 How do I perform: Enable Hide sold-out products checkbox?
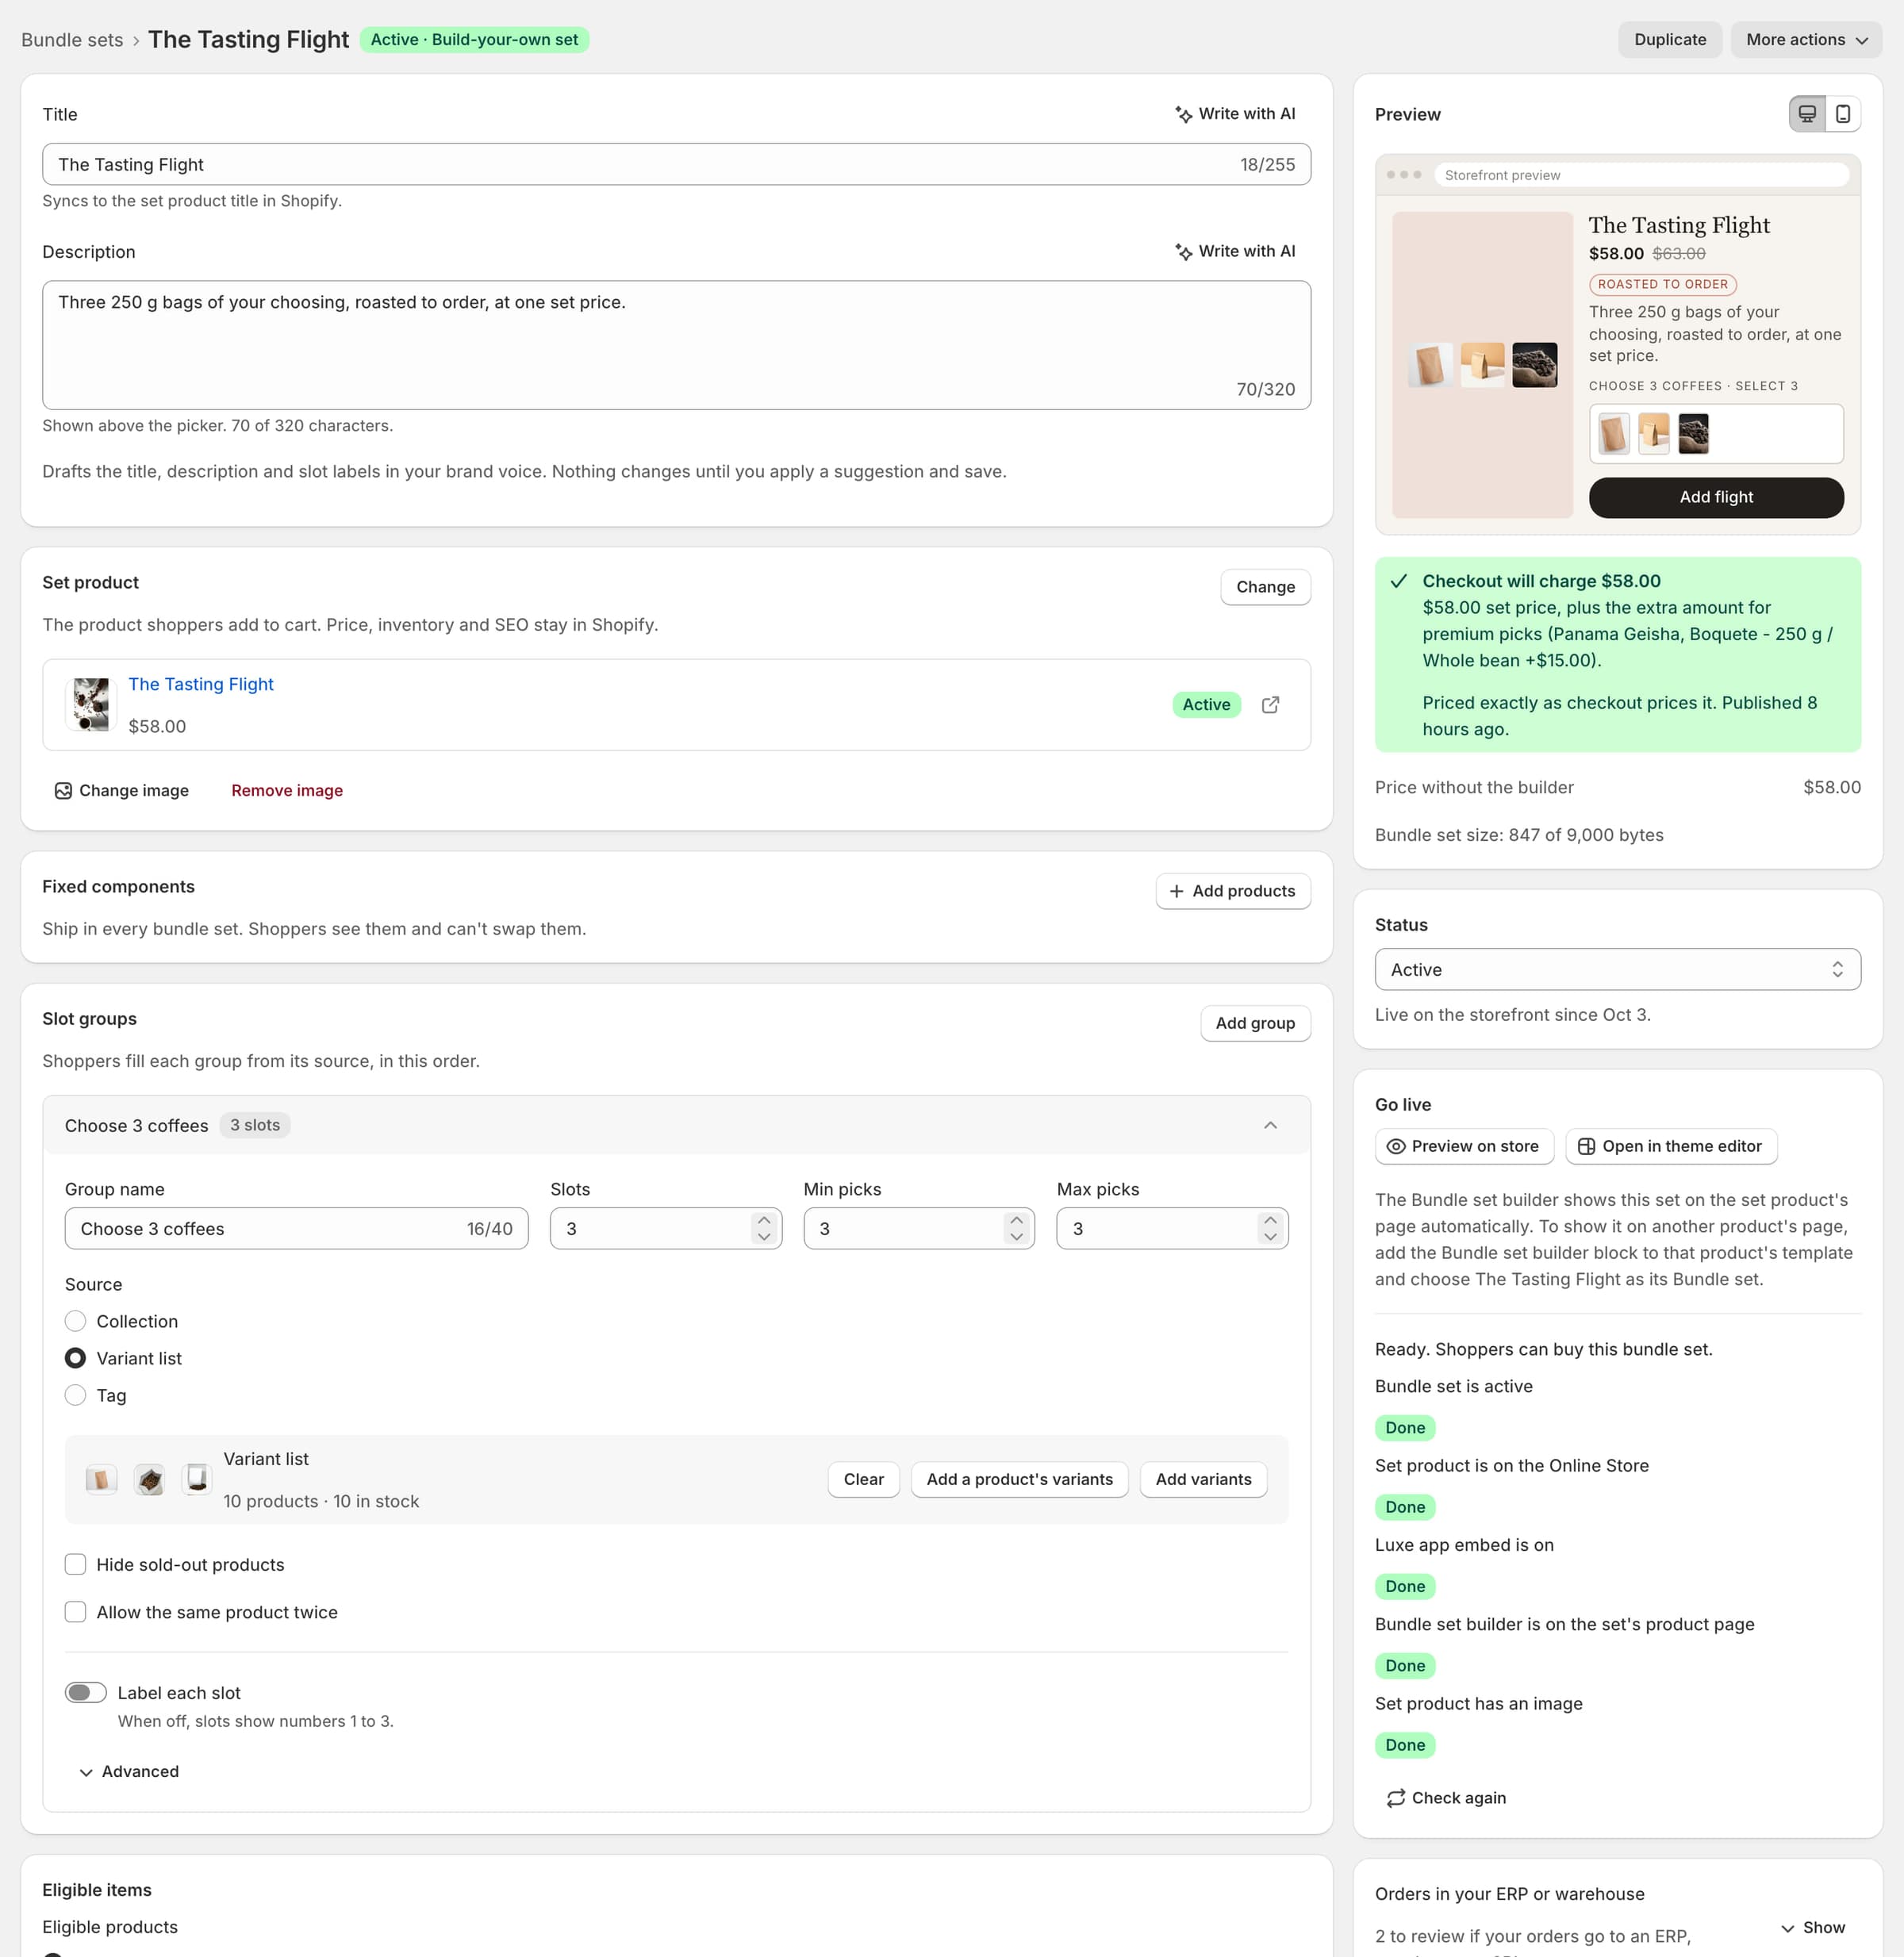[x=75, y=1564]
